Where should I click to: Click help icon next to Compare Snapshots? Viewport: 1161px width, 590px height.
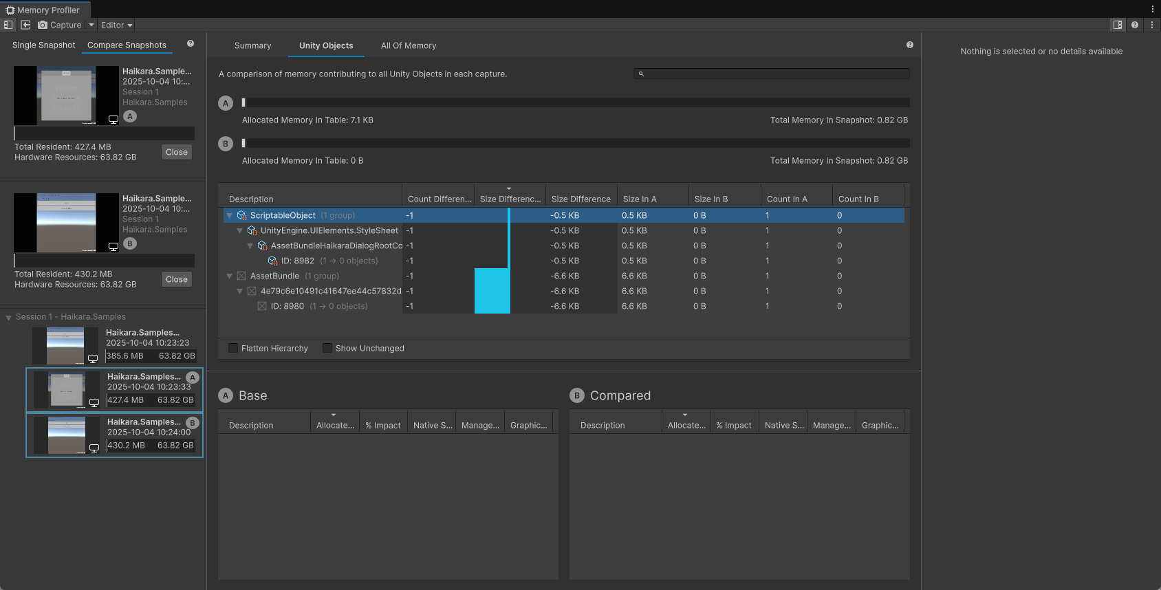click(191, 44)
